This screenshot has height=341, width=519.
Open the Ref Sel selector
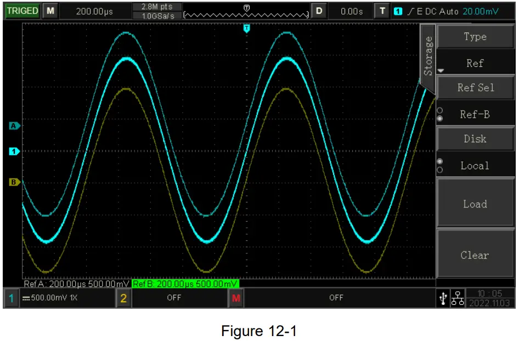point(476,87)
